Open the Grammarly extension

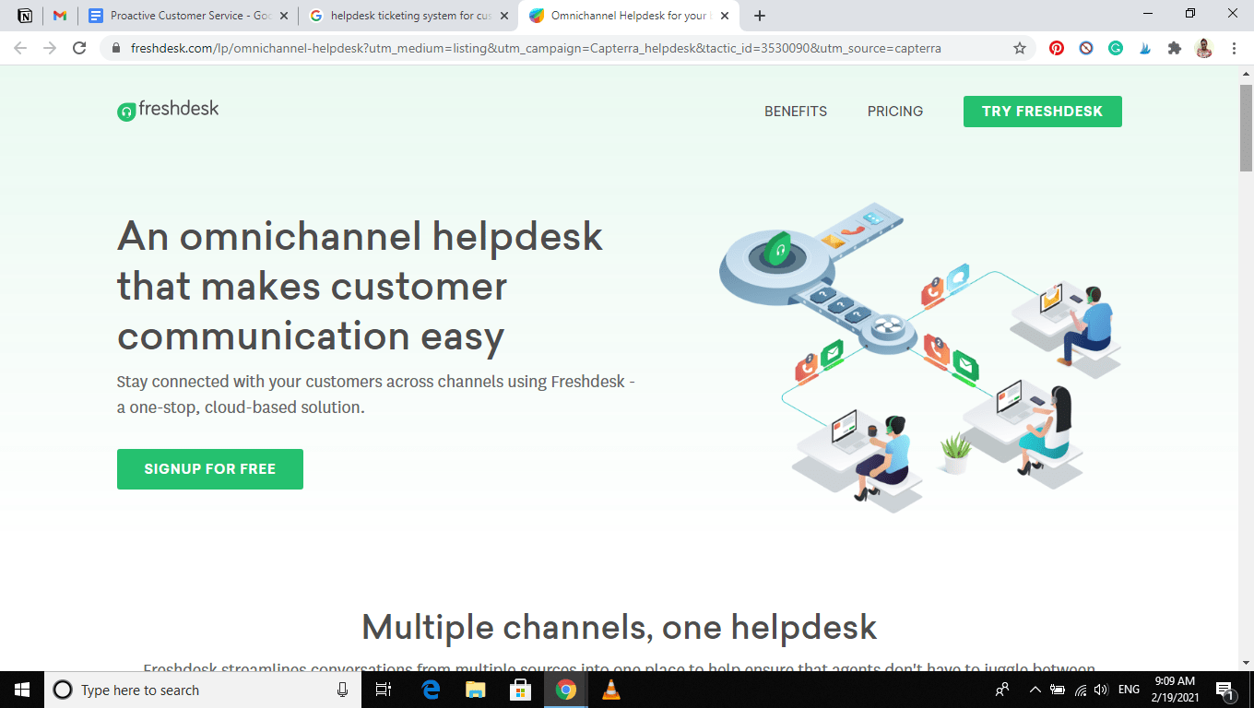[1116, 48]
